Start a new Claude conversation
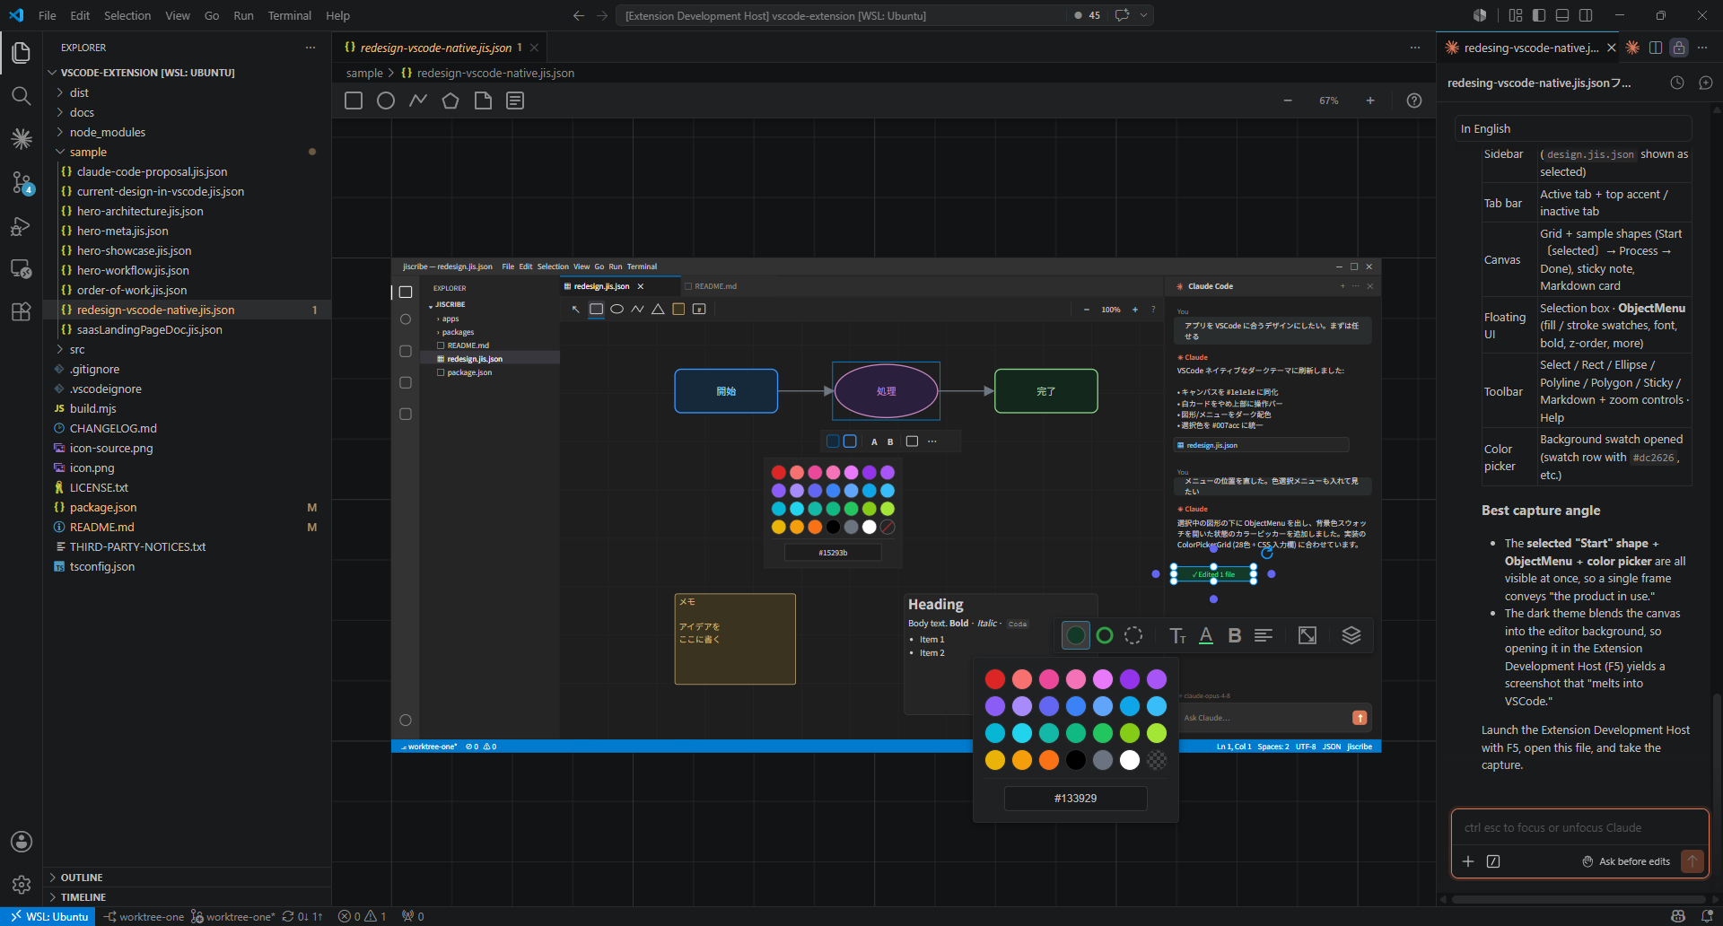 (x=1706, y=83)
